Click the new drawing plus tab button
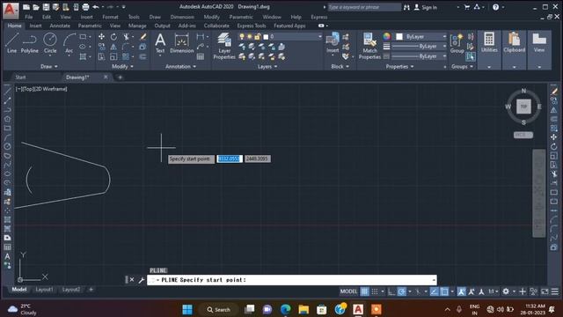 pos(120,77)
